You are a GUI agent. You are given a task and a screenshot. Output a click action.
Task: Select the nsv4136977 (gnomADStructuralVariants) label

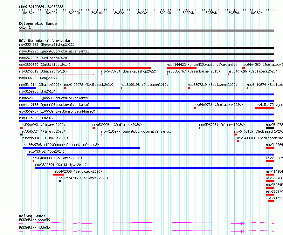pos(136,131)
